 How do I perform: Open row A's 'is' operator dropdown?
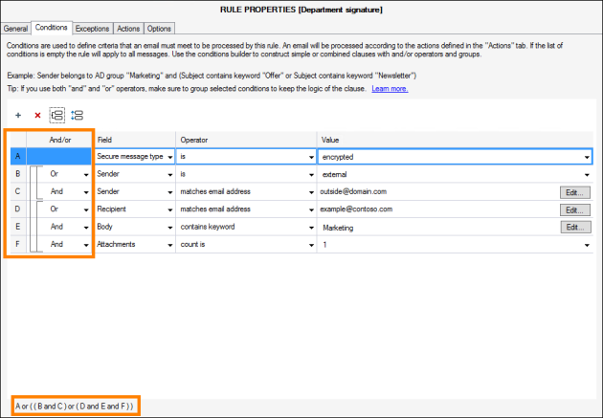tap(311, 157)
